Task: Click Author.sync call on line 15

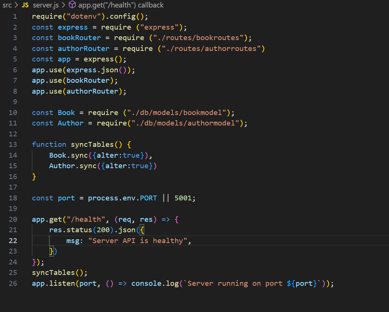Action: click(x=73, y=166)
